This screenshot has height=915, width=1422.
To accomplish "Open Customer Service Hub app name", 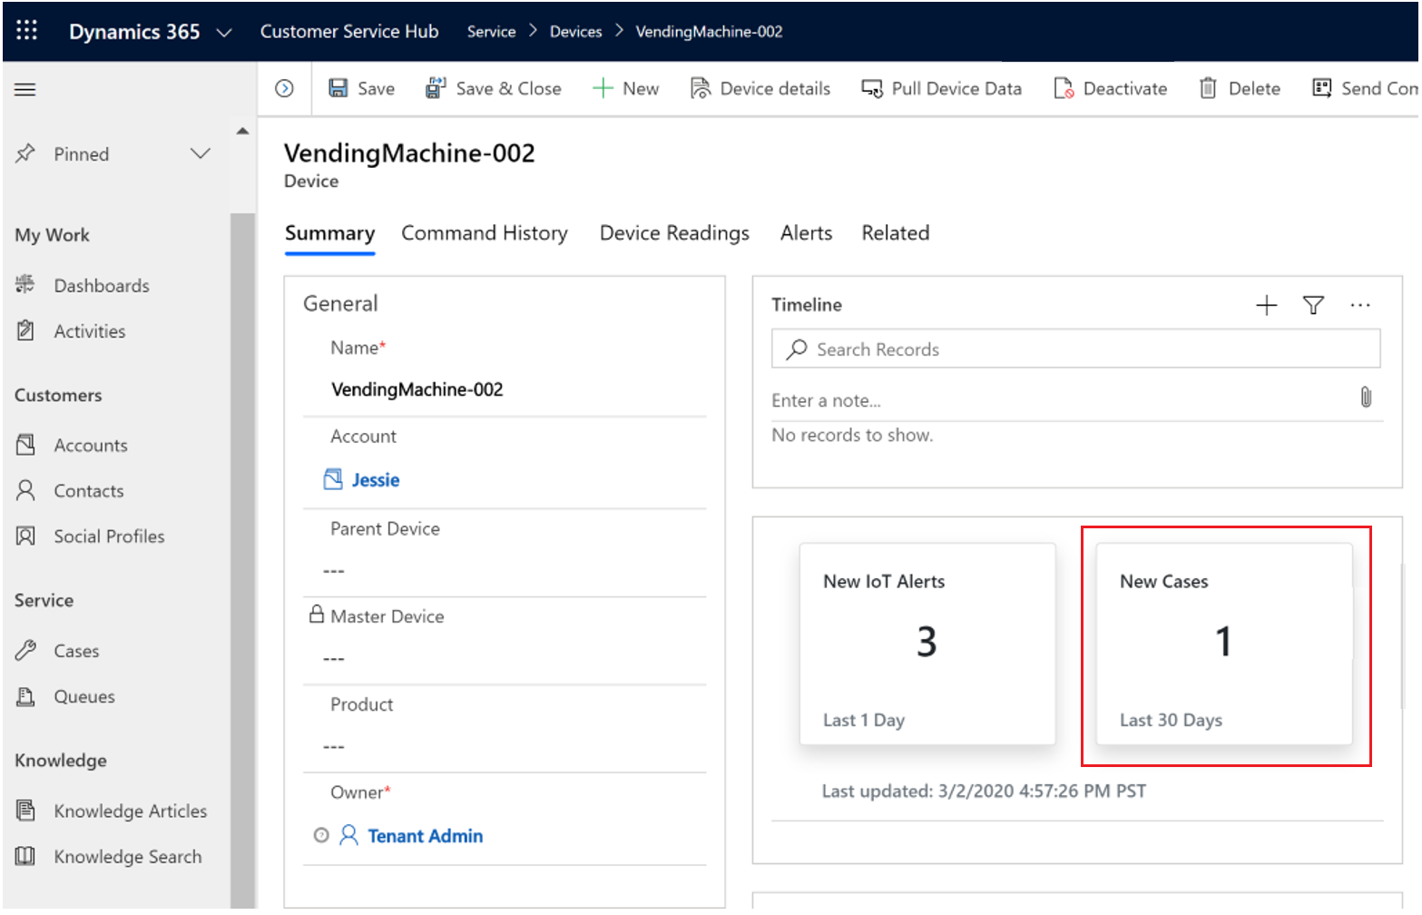I will tap(349, 32).
